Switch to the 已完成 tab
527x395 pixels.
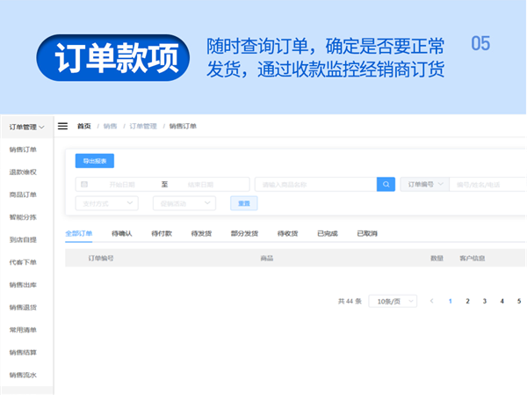(x=328, y=233)
